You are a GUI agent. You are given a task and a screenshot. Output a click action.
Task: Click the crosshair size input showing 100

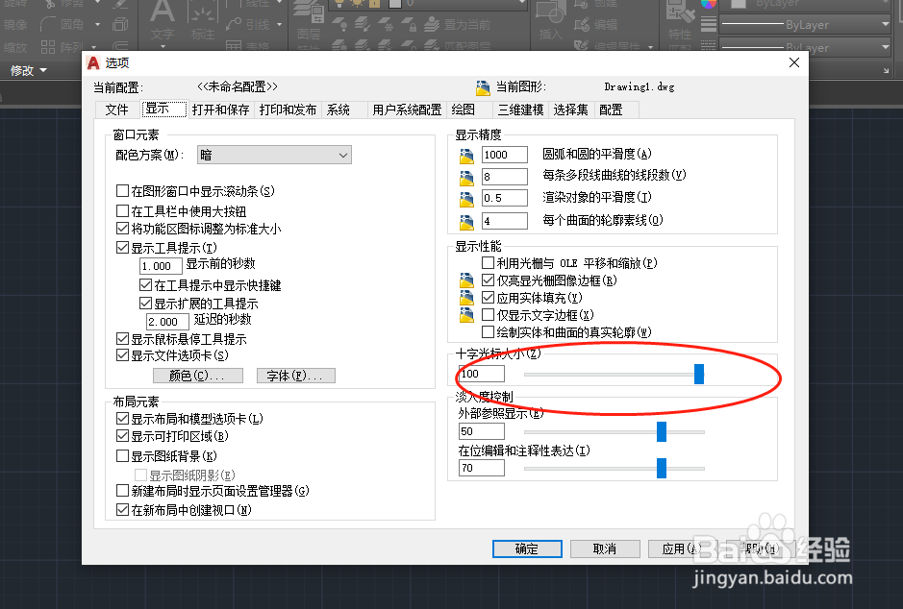pos(484,374)
